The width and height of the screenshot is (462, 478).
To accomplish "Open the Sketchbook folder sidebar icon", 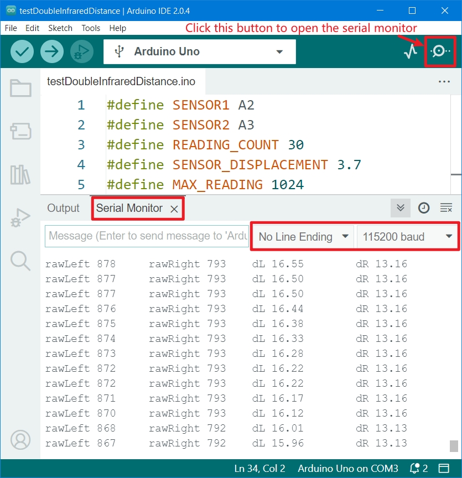I will point(20,89).
